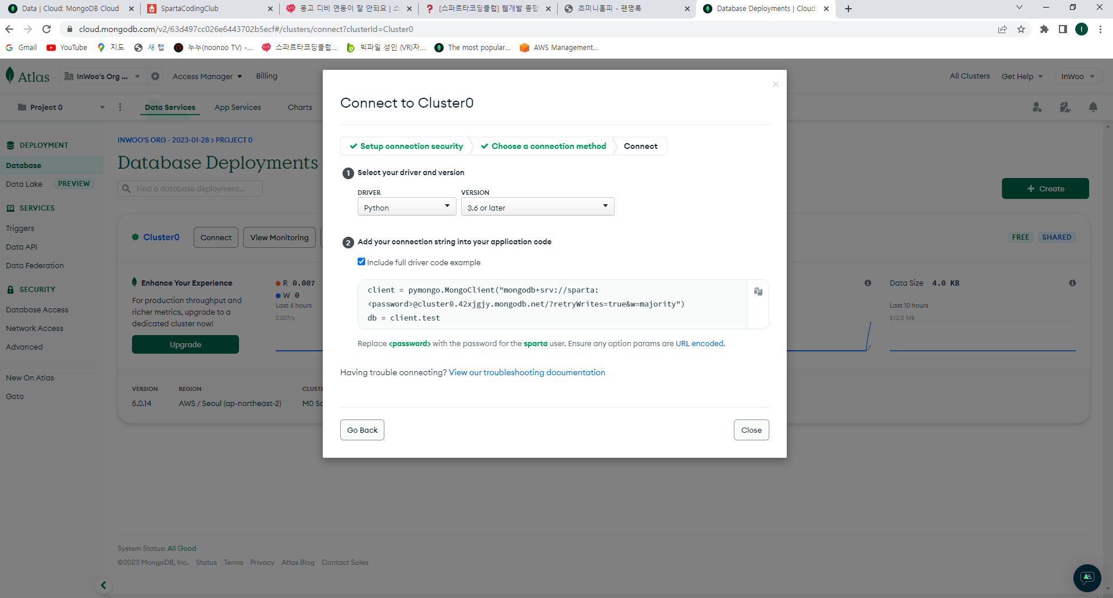Close the Connect to Cluster0 dialog with X
The height and width of the screenshot is (598, 1113).
tap(776, 84)
